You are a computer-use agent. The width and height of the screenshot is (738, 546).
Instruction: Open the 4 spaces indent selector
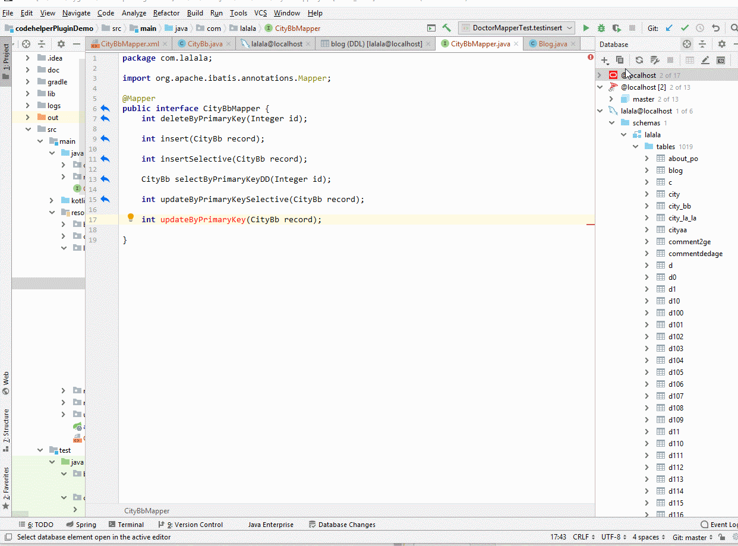(x=648, y=537)
